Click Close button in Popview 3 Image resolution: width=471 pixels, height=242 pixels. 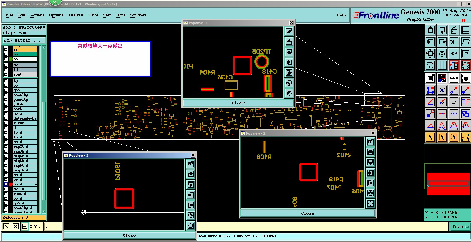129,235
